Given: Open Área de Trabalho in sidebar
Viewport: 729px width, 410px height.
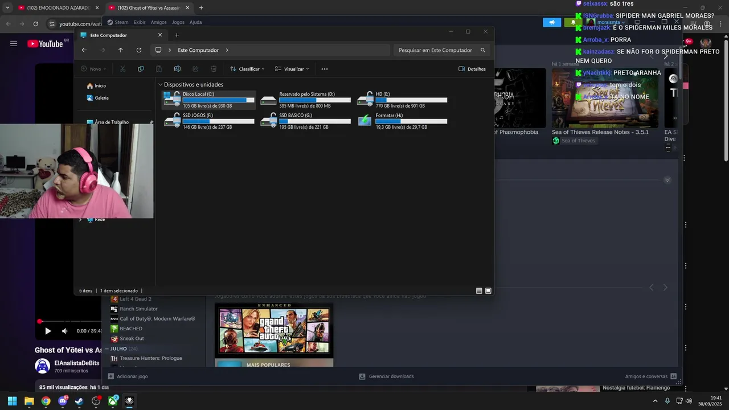Looking at the screenshot, I should [108, 122].
